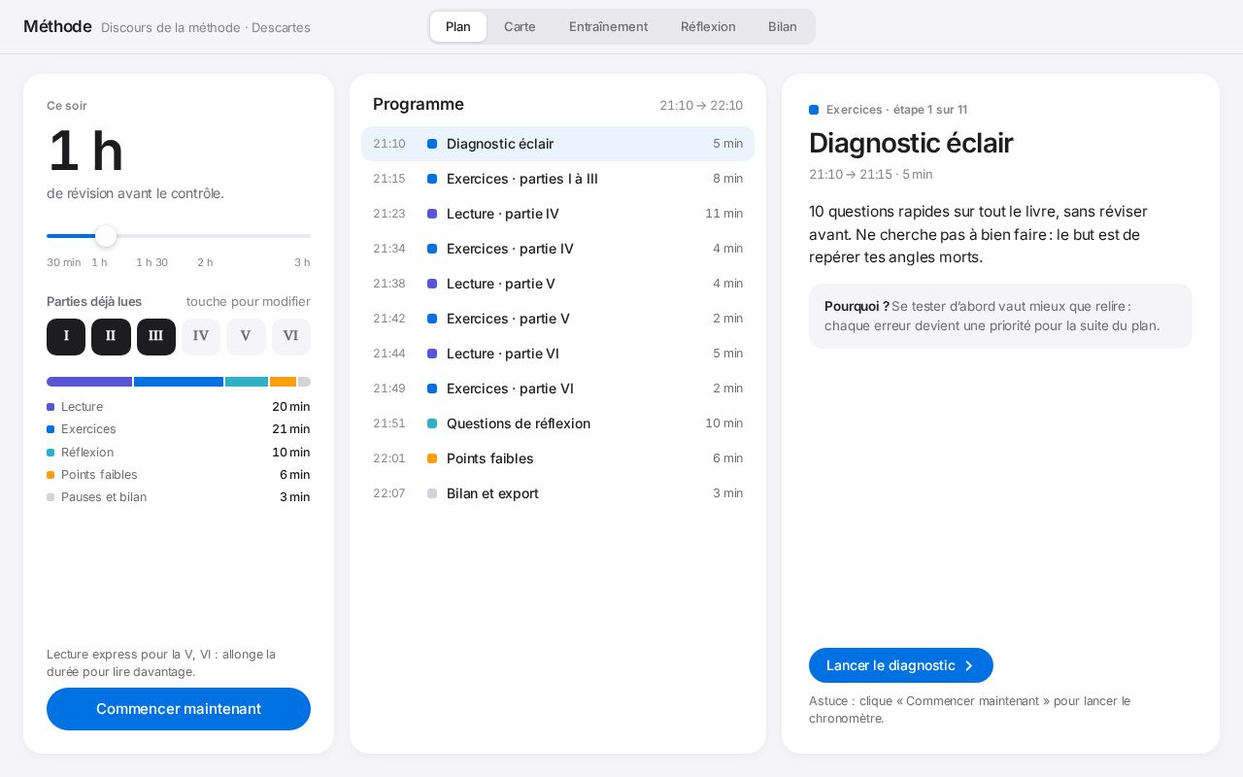Viewport: 1243px width, 777px height.
Task: Open the Bilan tab
Action: click(x=783, y=27)
